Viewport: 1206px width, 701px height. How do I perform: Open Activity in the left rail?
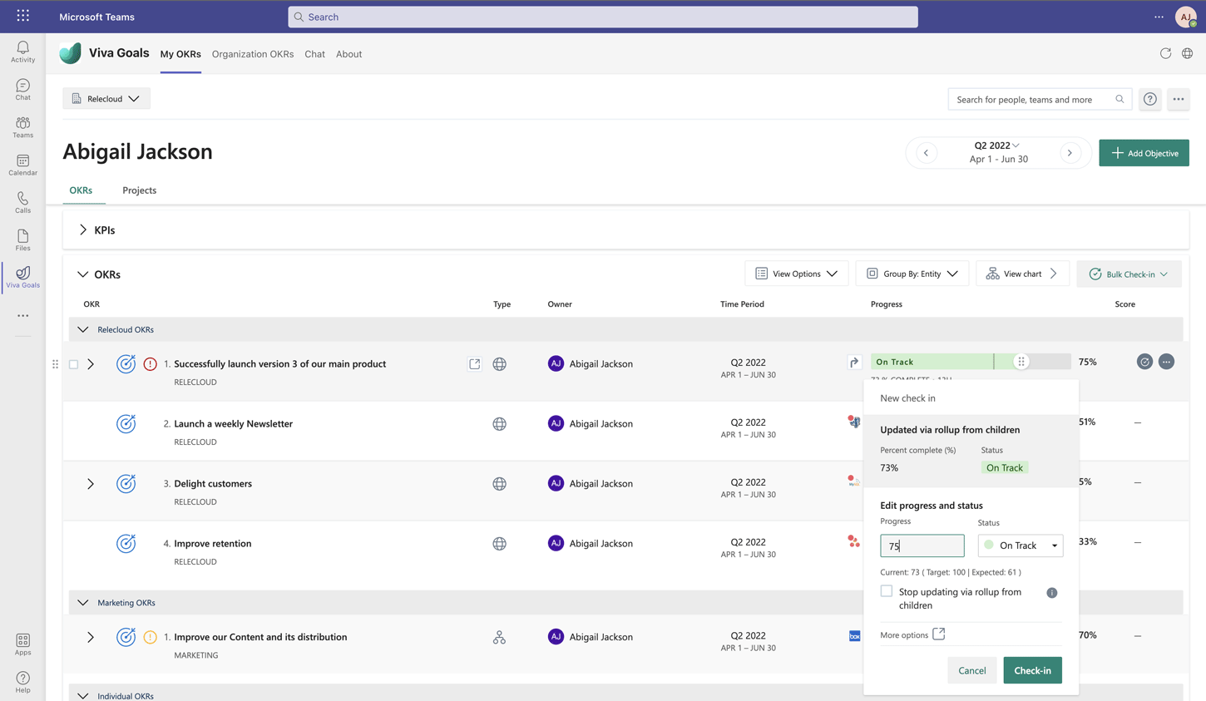pyautogui.click(x=22, y=52)
